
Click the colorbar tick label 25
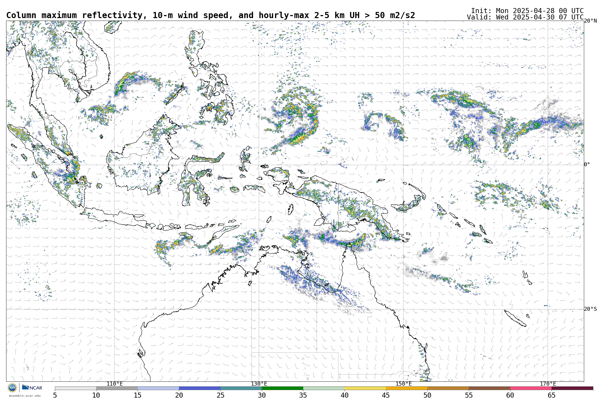pyautogui.click(x=220, y=395)
